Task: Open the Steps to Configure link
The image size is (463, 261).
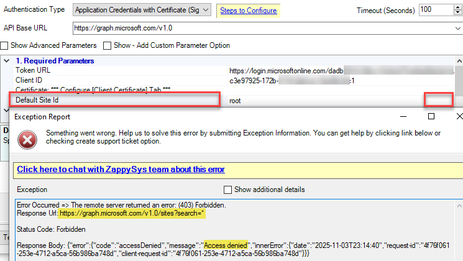Action: coord(248,11)
